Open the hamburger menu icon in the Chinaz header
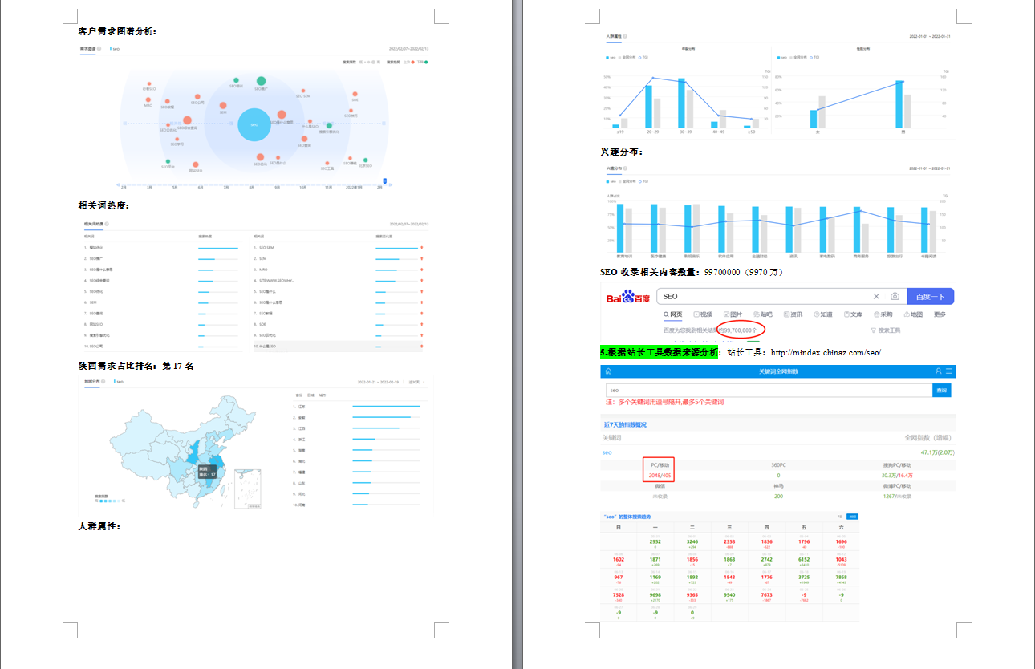1035x669 pixels. 949,371
